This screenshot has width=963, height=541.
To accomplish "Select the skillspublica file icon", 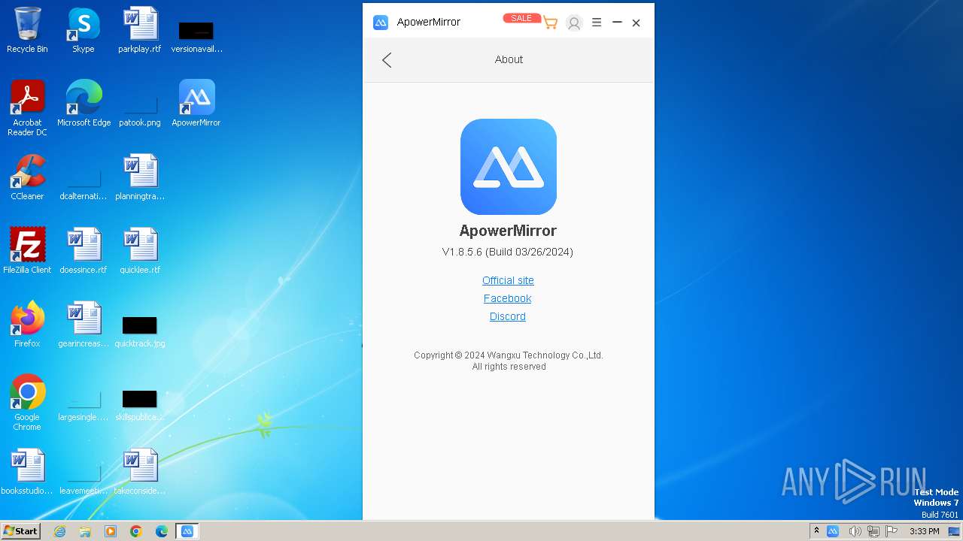I will click(x=140, y=404).
